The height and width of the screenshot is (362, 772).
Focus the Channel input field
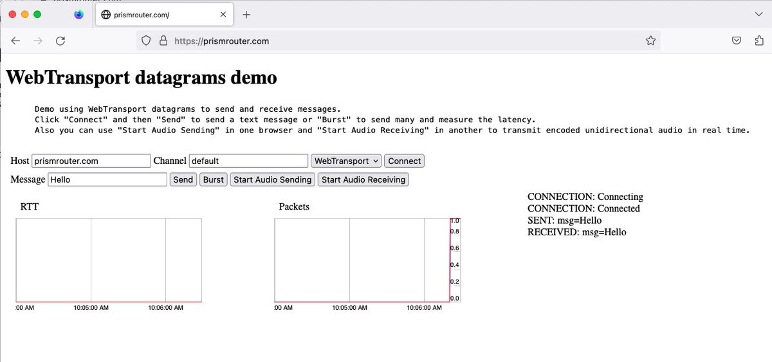point(248,161)
